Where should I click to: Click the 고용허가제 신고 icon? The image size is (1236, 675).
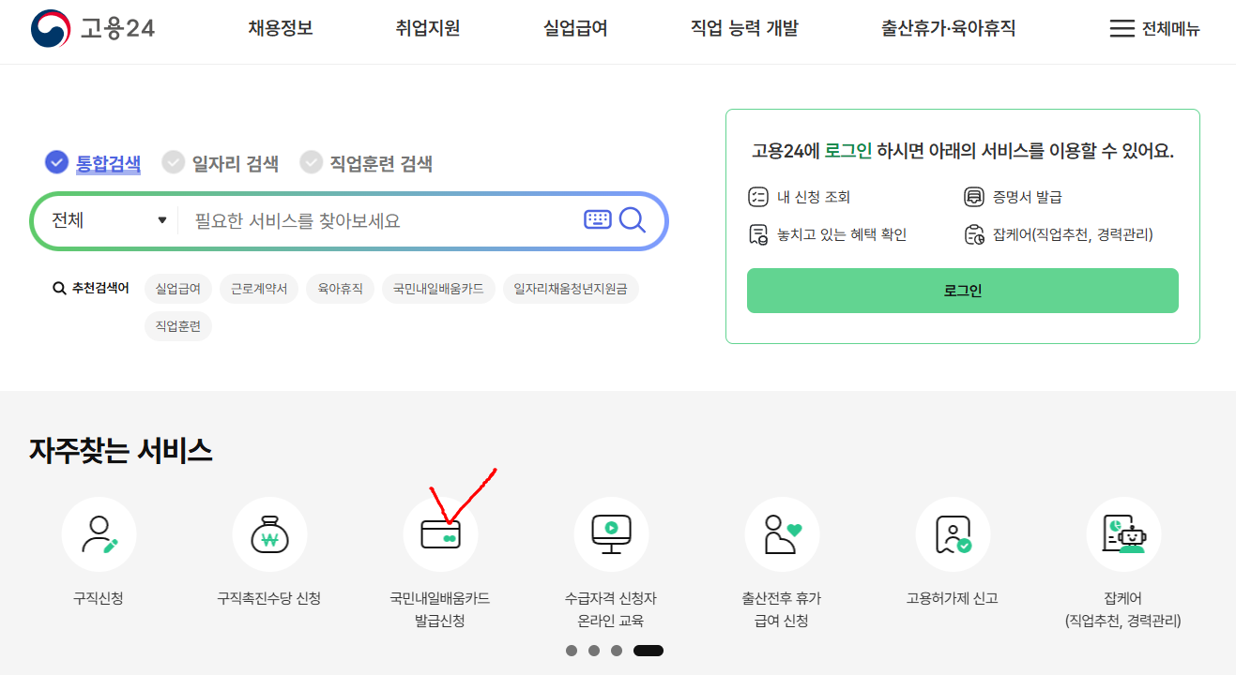(953, 534)
